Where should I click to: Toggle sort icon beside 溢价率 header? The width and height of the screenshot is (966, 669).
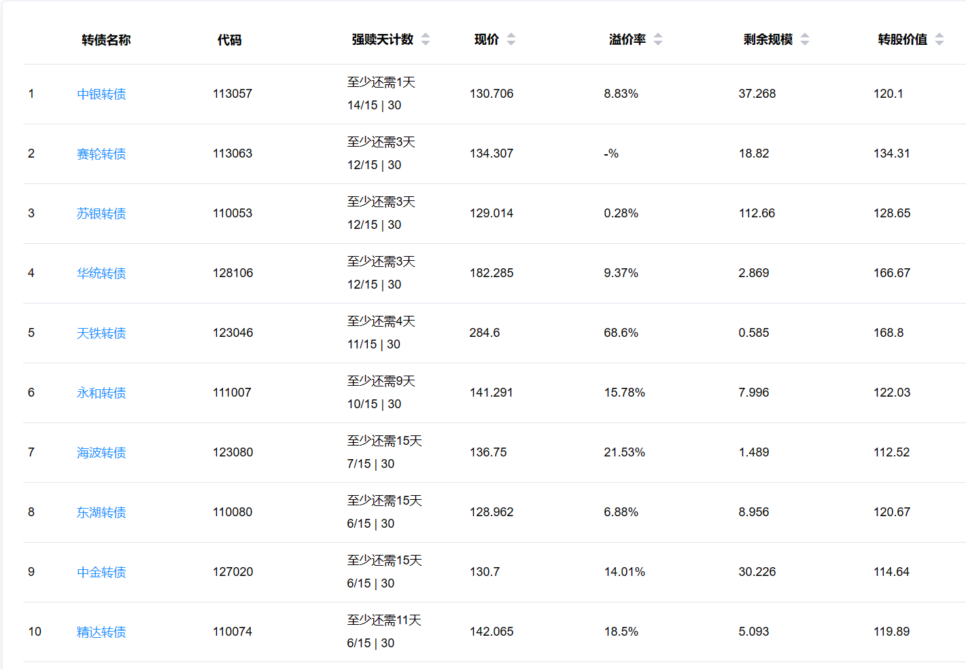click(x=658, y=39)
